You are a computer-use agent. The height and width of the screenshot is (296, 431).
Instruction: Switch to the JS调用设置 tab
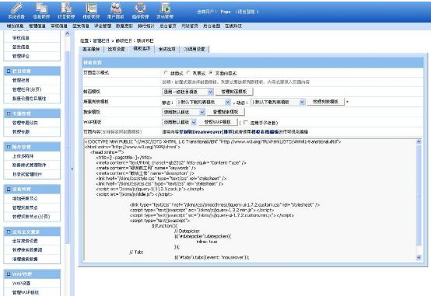click(194, 49)
